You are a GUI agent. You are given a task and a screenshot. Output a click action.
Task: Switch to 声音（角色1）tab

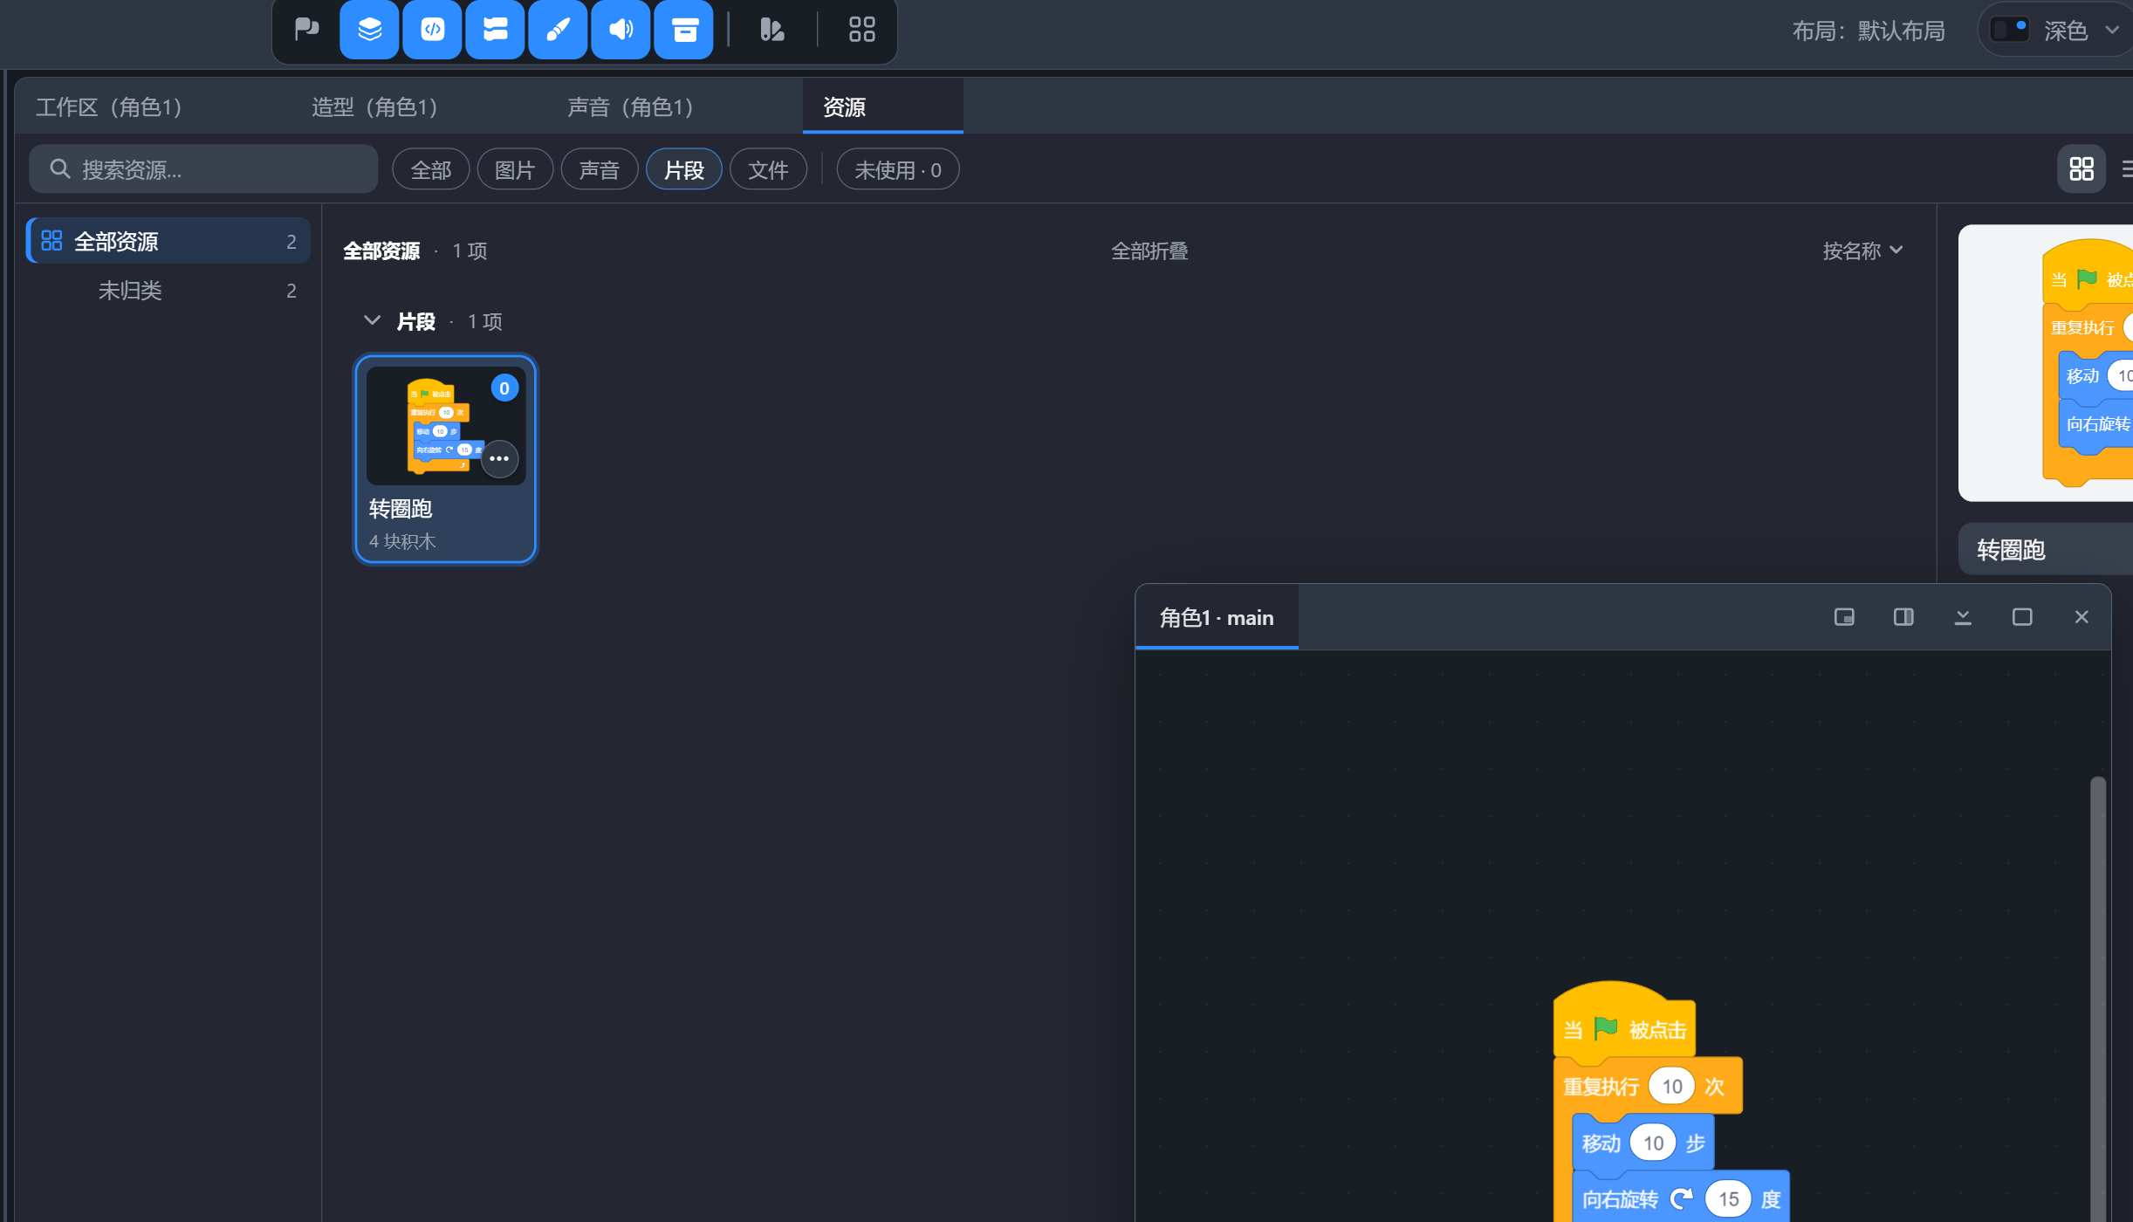pos(630,106)
